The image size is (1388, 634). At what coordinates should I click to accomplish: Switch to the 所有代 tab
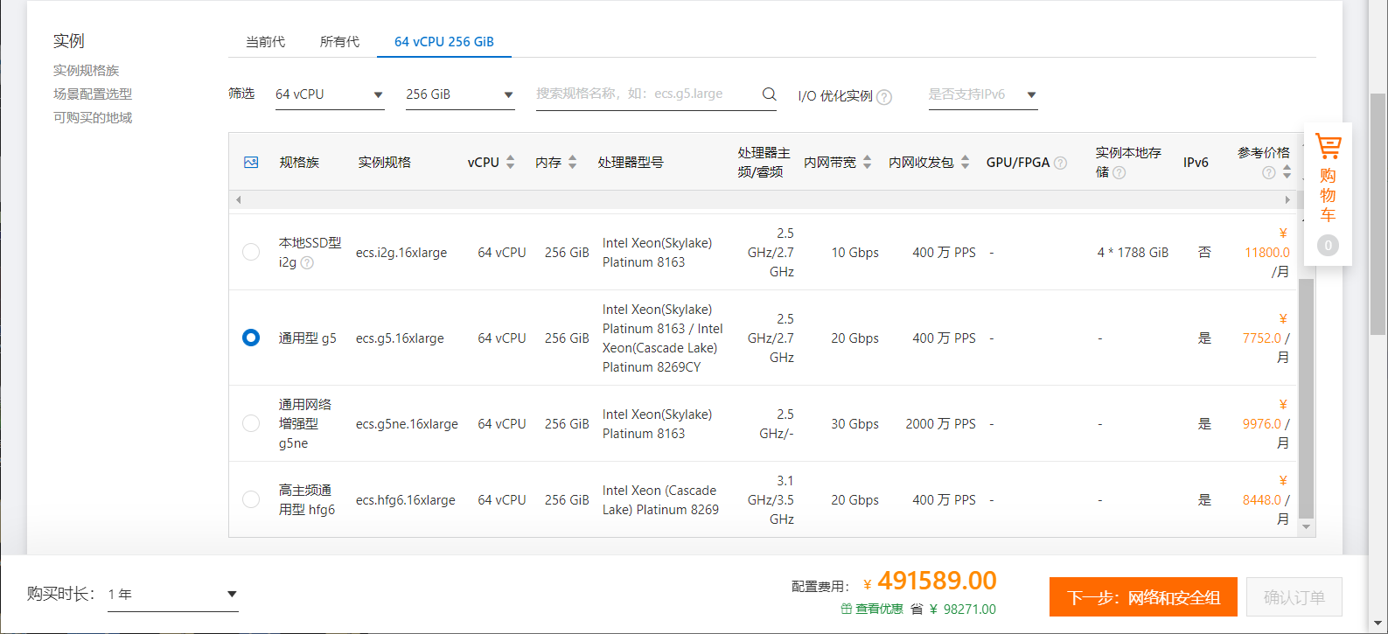339,41
